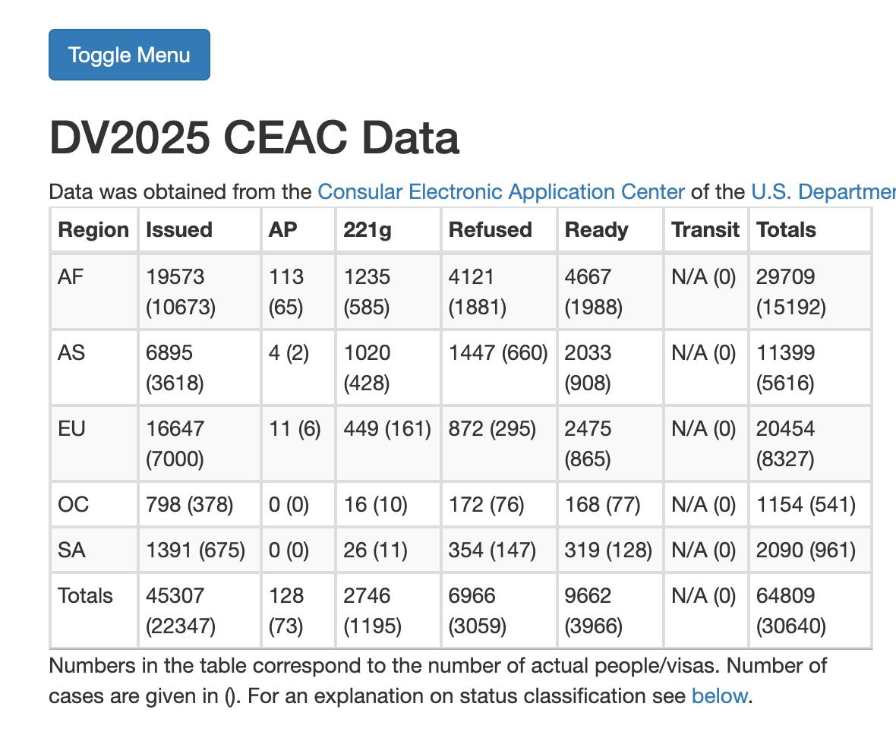Click the Transit column header

(x=705, y=230)
